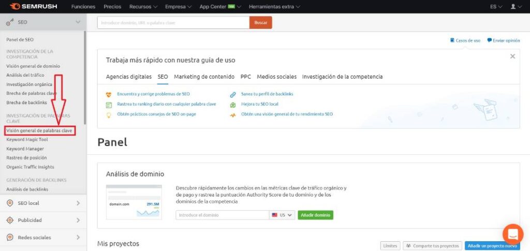
Task: Open the user account icon menu
Action: (516, 6)
